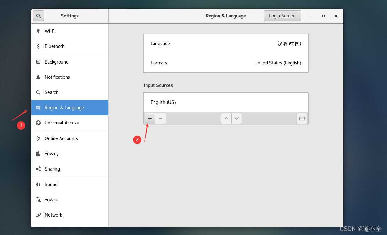Change the Language setting row

click(x=226, y=44)
